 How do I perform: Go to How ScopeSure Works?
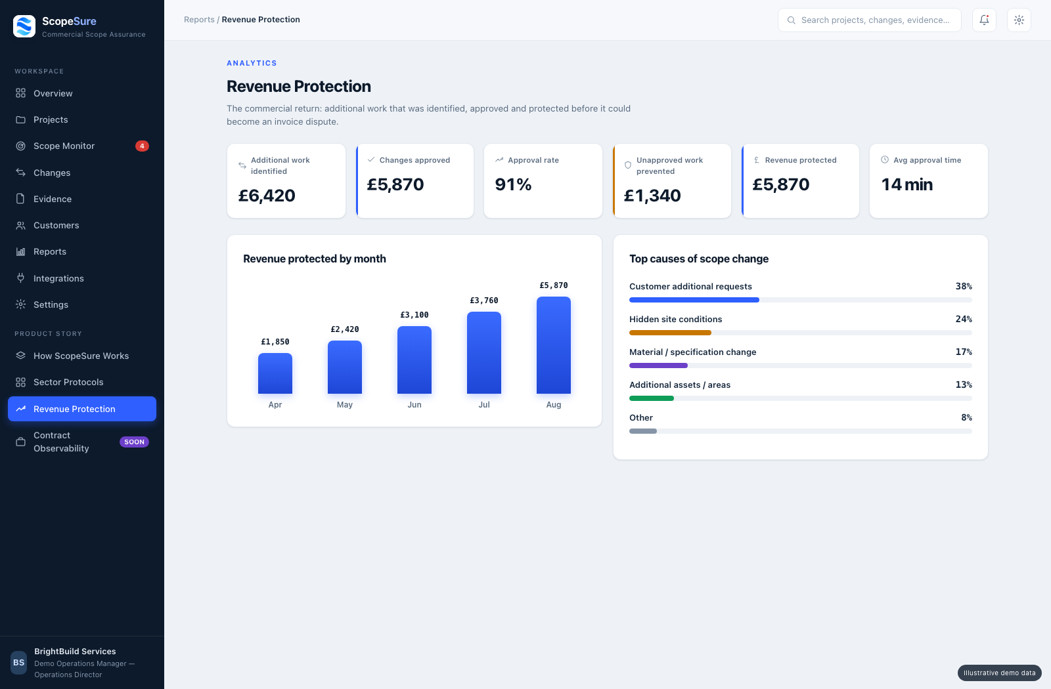coord(82,356)
